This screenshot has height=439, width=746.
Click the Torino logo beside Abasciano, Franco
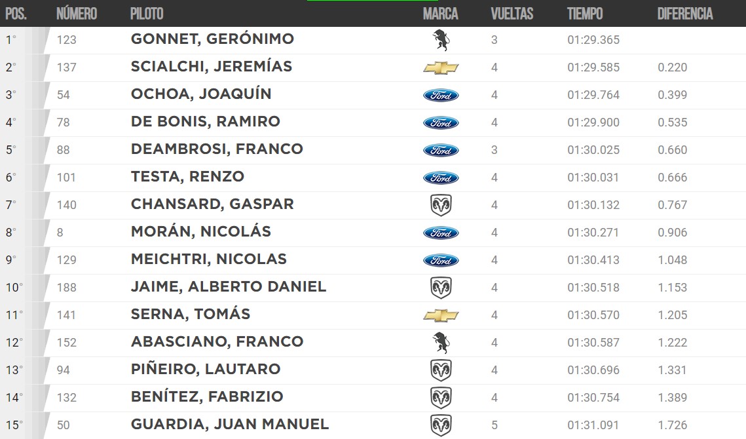441,343
